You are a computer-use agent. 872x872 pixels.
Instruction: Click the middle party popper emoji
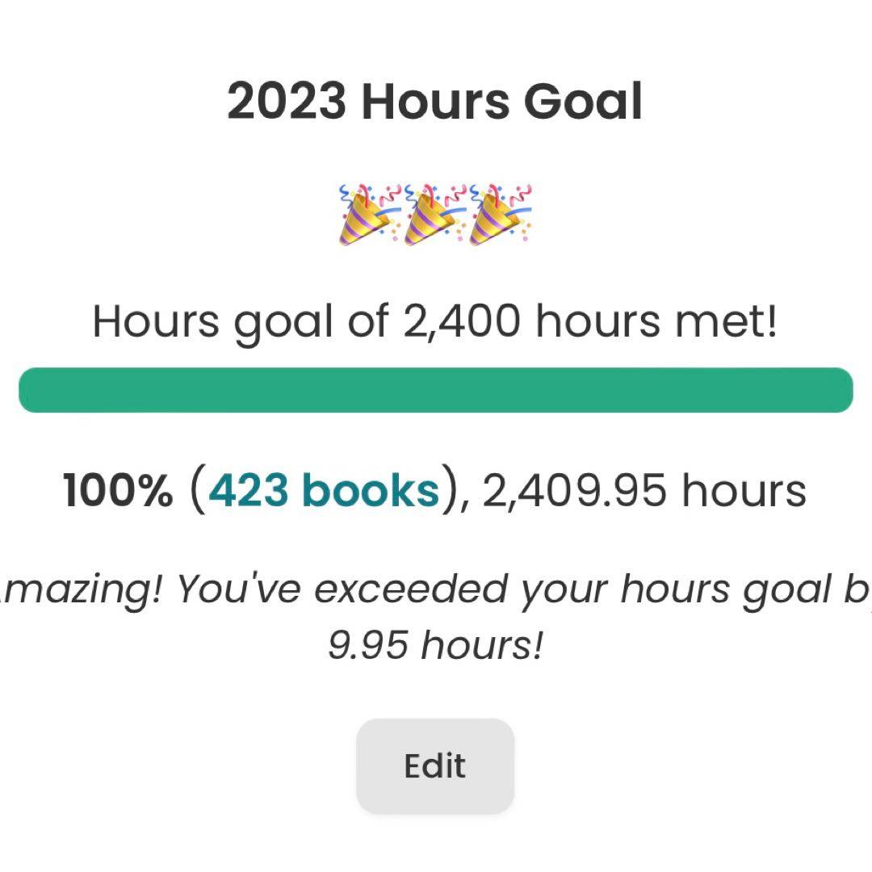coord(434,214)
